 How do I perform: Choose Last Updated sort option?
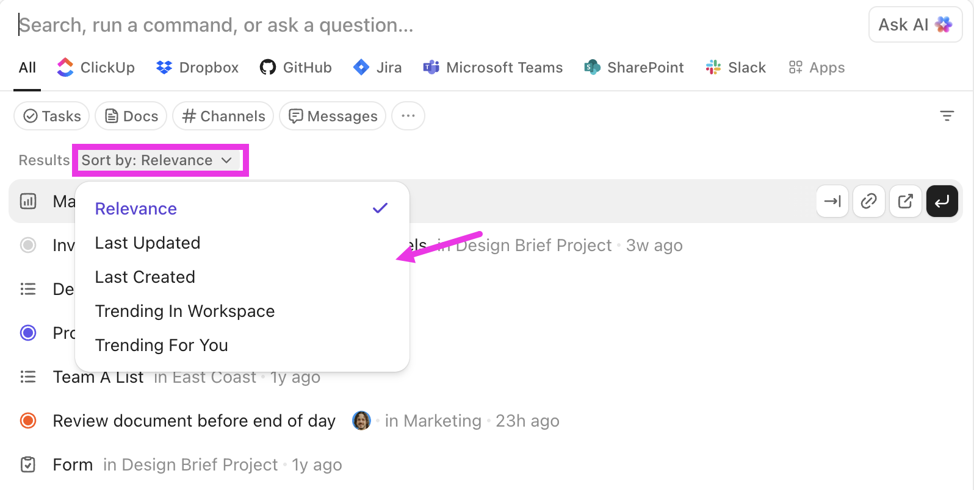tap(148, 243)
